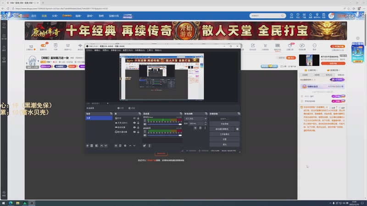Open advanced audio properties in OBS mixer

point(145,146)
